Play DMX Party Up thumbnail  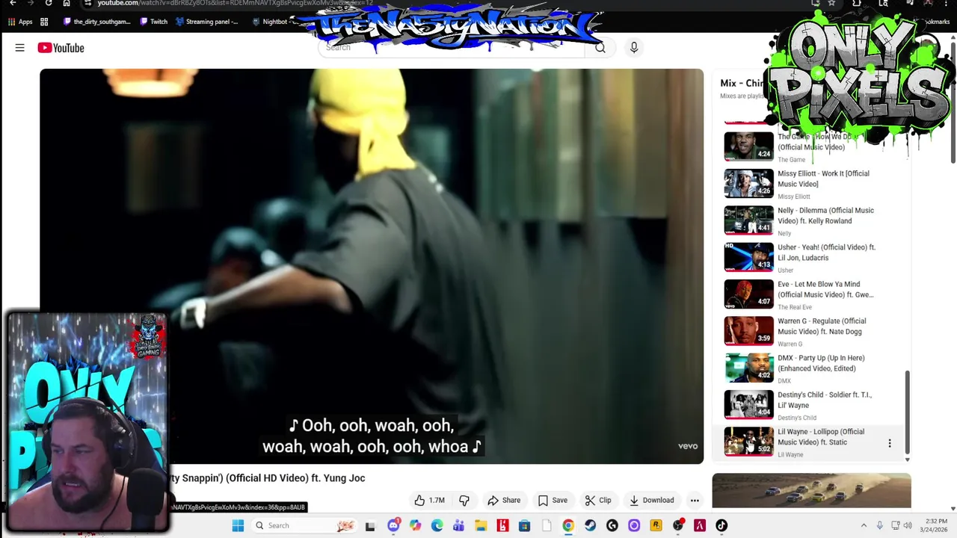pos(748,367)
